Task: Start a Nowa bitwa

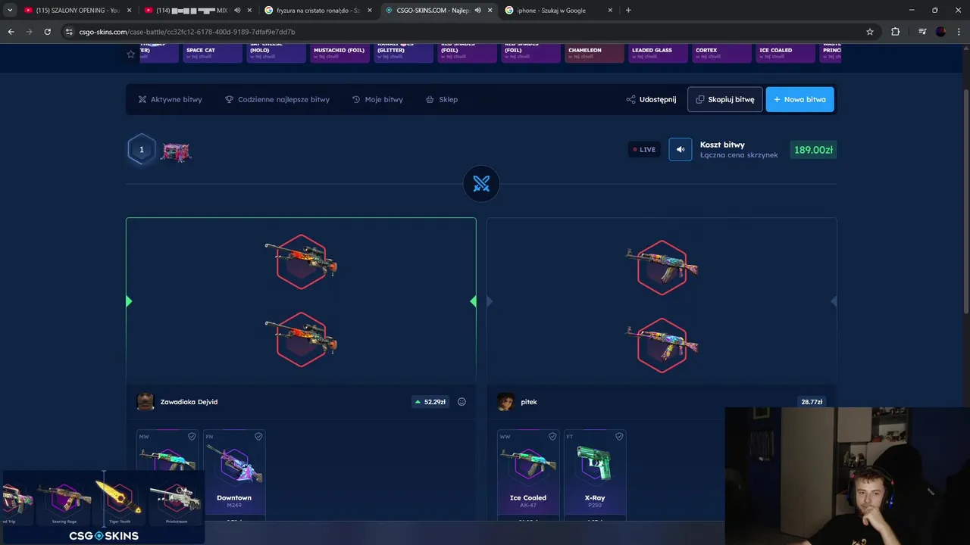Action: pos(799,99)
